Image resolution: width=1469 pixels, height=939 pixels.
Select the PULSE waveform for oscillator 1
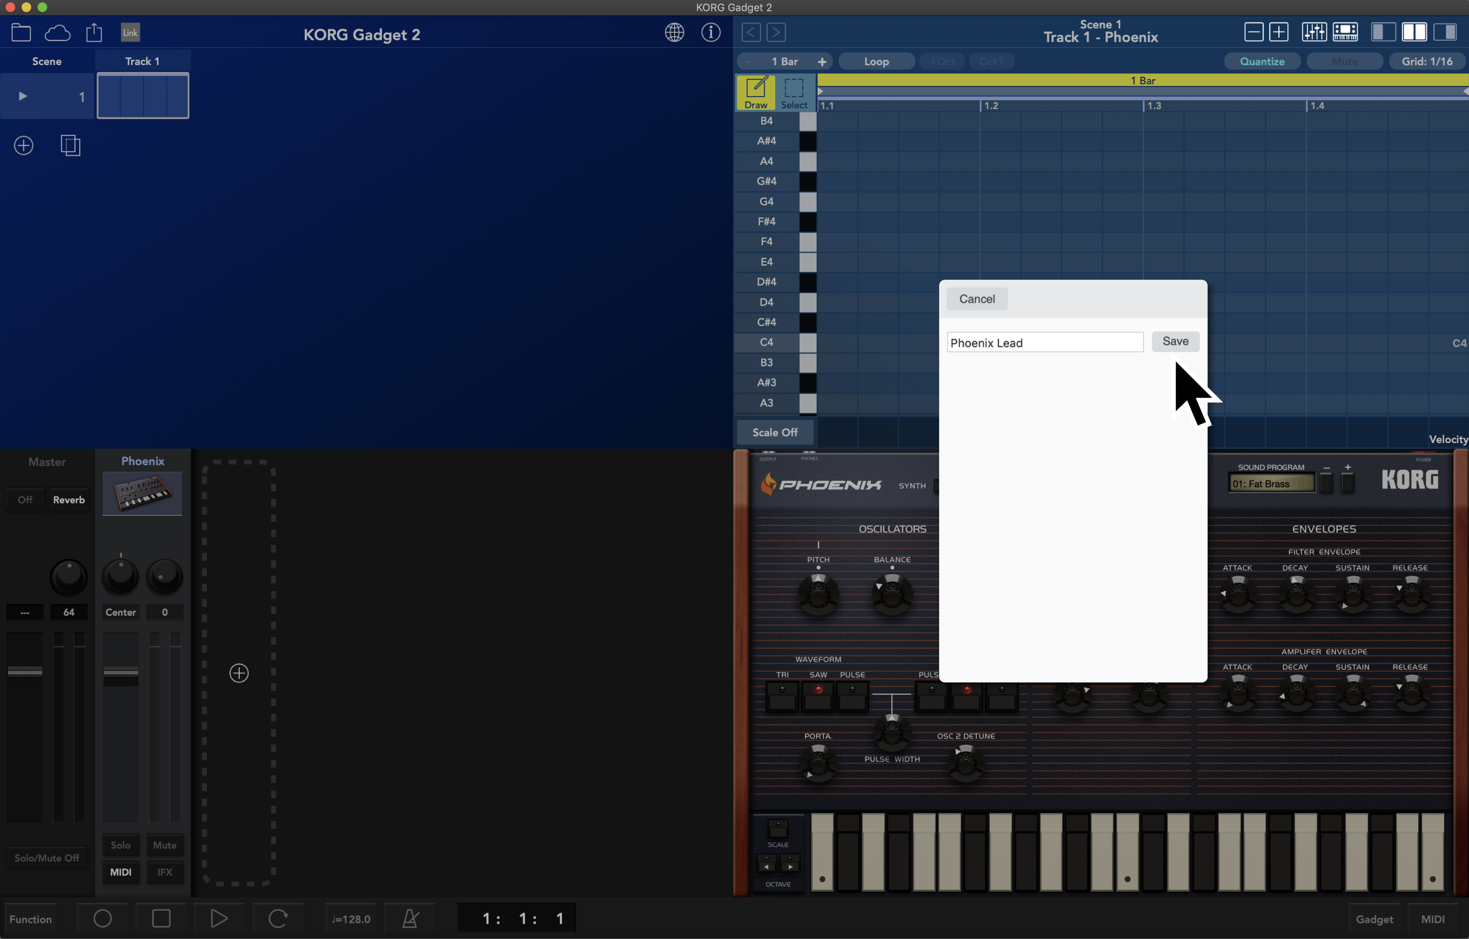tap(852, 696)
